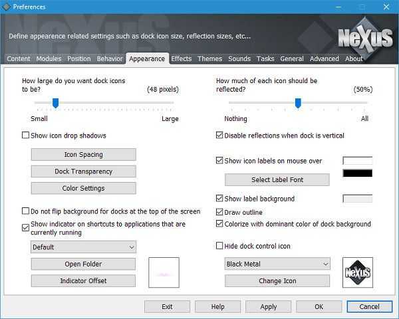The height and width of the screenshot is (319, 399).
Task: Click the Icon Spacing button
Action: click(x=83, y=155)
